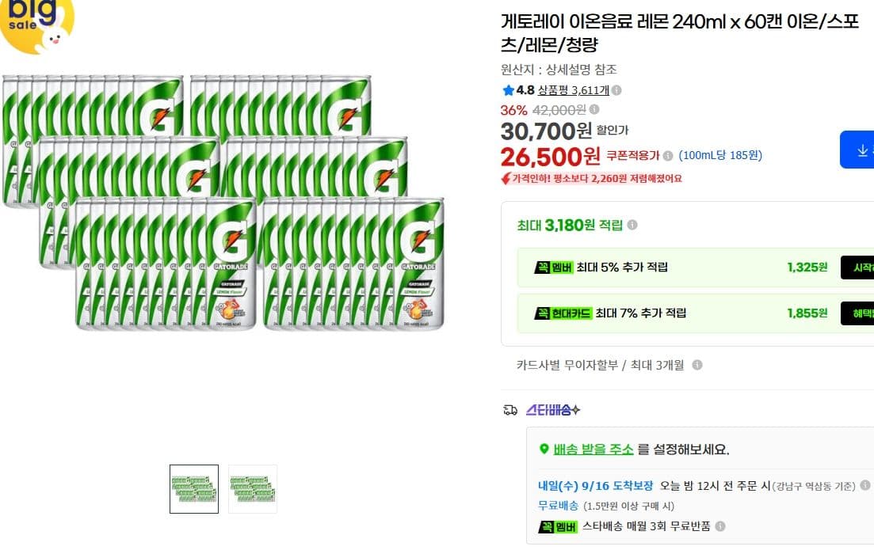
Task: Click the black button in 현대카드 7% row
Action: pos(857,313)
